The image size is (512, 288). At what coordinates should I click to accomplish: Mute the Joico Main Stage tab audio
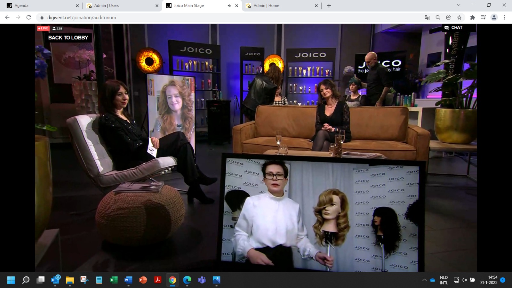[229, 6]
